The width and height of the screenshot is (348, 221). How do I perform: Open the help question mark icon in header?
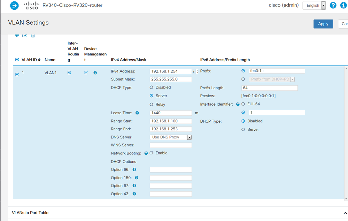click(x=333, y=6)
